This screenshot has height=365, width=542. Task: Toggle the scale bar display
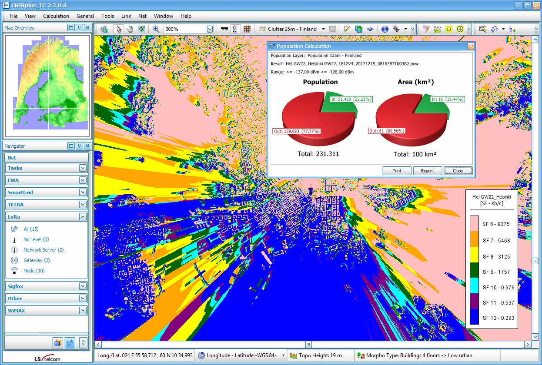pos(224,29)
